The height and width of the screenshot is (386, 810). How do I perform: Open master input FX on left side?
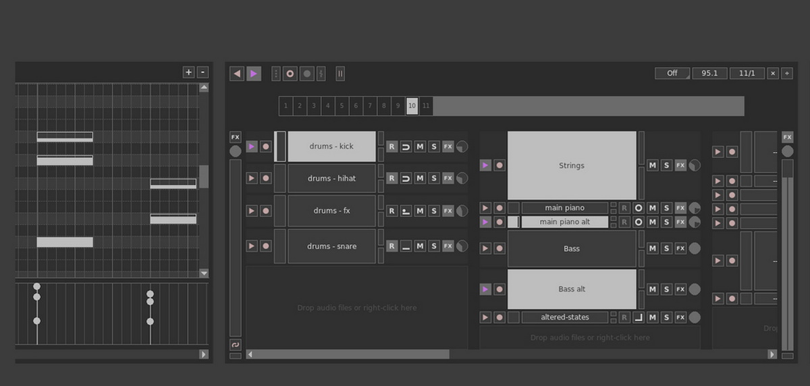click(235, 137)
